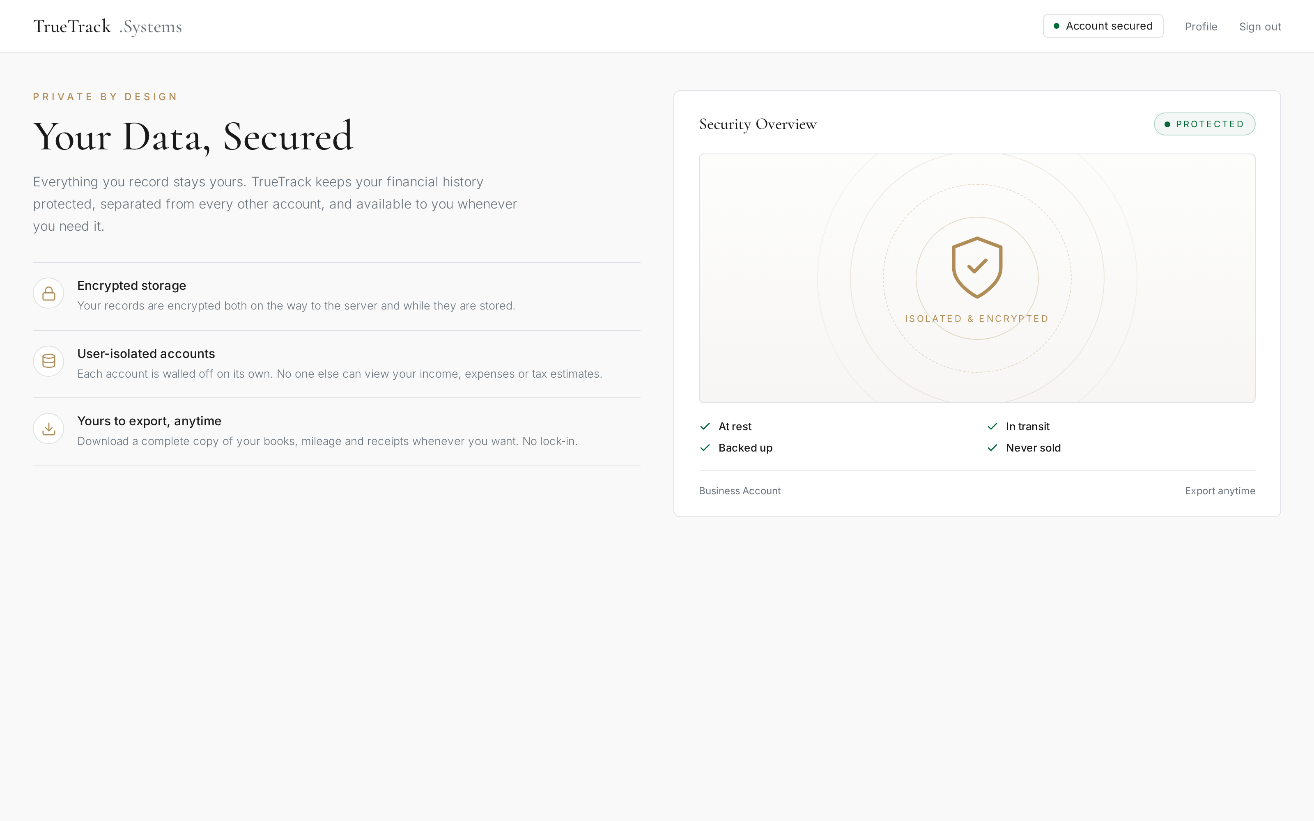The image size is (1314, 821).
Task: Click intro paragraph 'Everything you record stays yours'
Action: 275,204
